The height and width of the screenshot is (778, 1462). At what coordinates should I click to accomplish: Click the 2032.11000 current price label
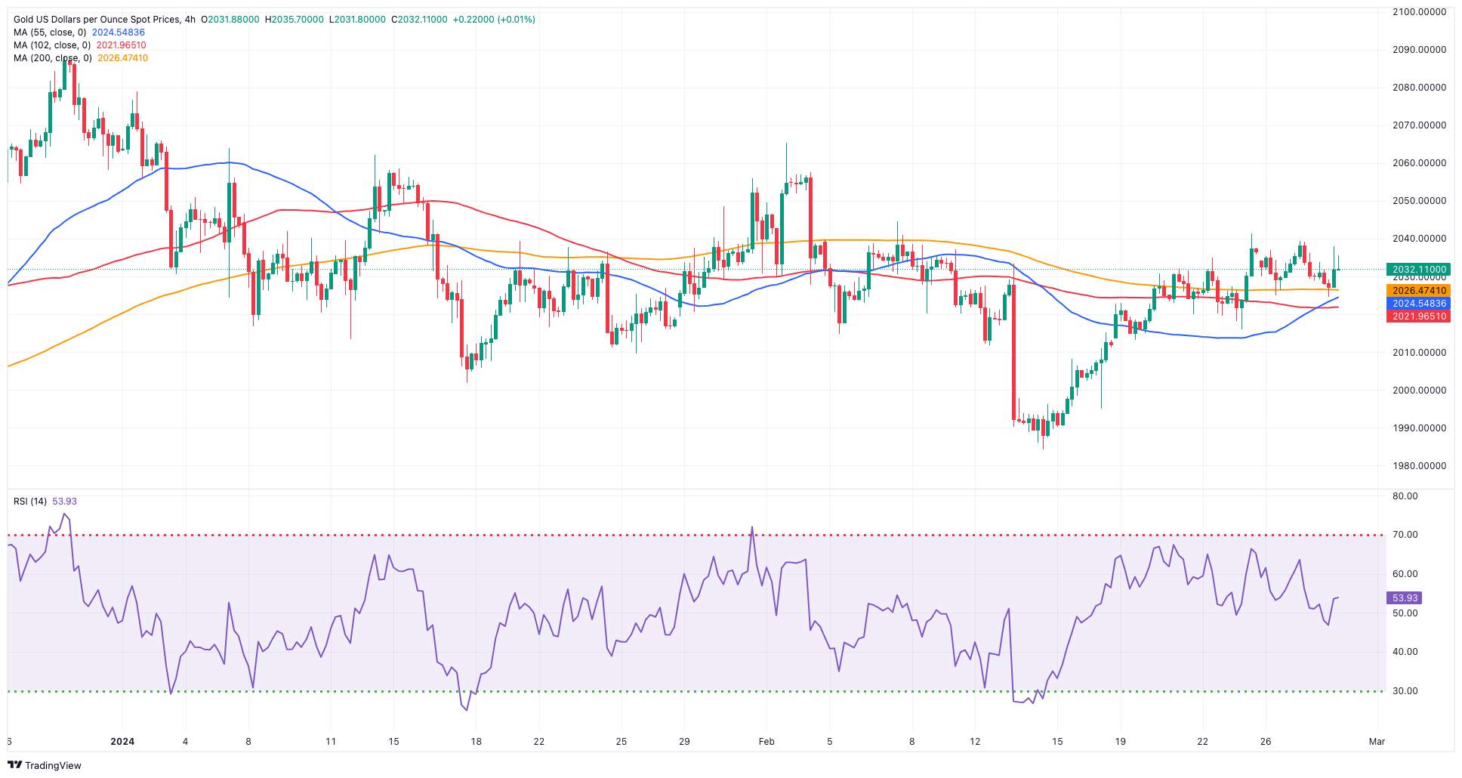coord(1418,270)
